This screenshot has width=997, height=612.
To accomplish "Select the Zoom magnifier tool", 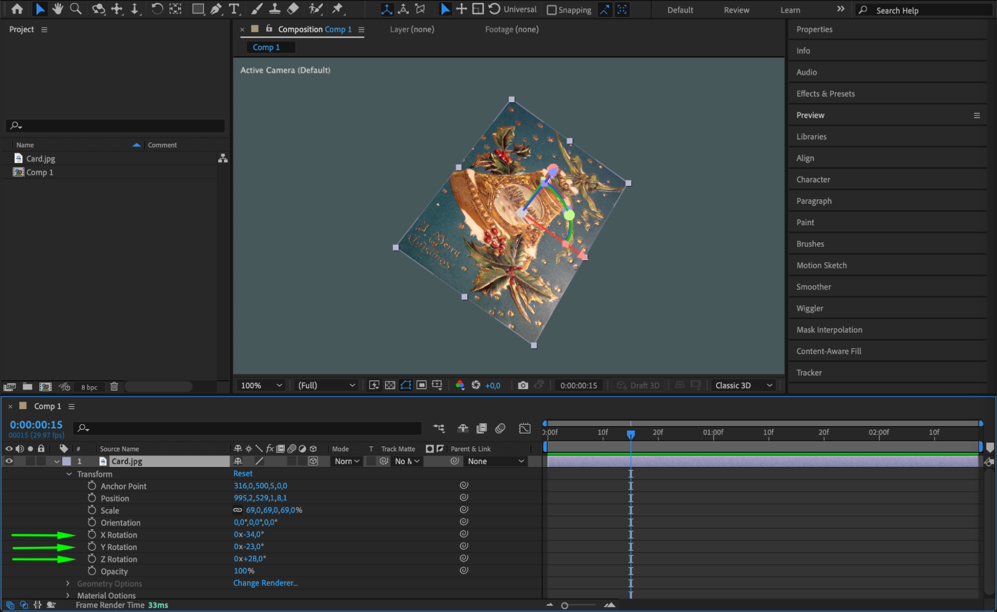I will coord(76,8).
